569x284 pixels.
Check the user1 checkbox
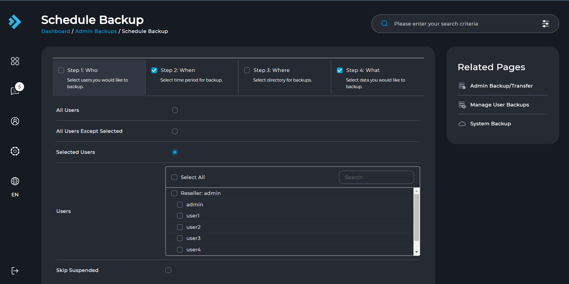pos(180,216)
